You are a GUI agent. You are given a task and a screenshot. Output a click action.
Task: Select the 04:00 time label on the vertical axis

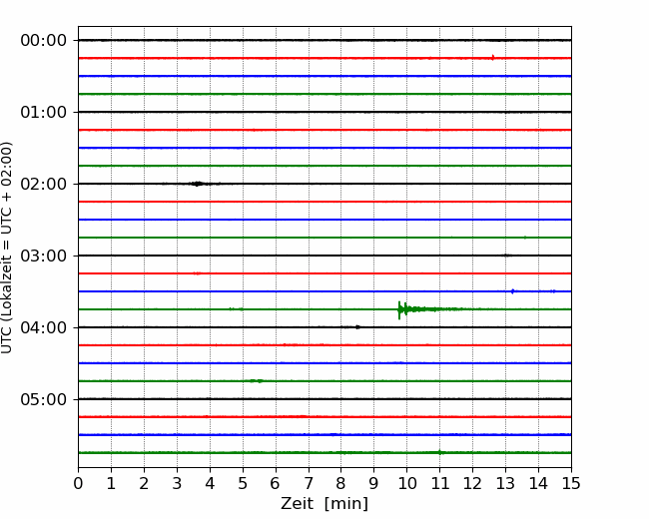[x=44, y=327]
